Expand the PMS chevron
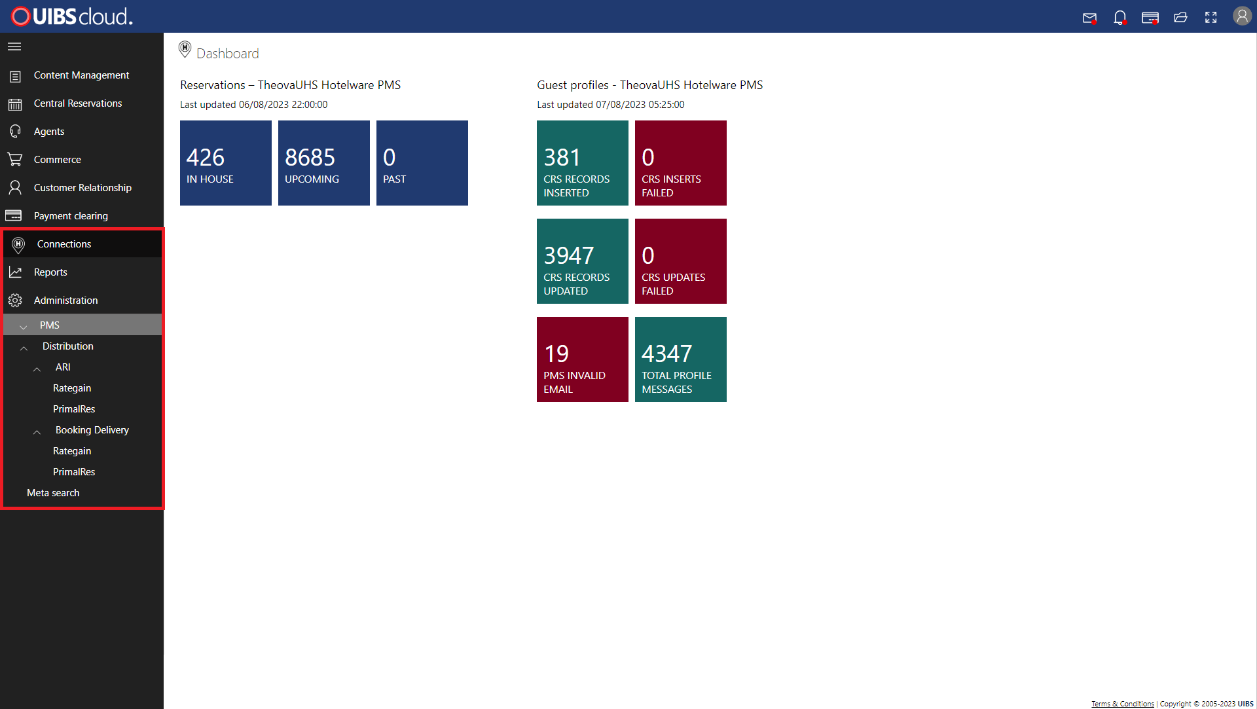 [x=24, y=326]
